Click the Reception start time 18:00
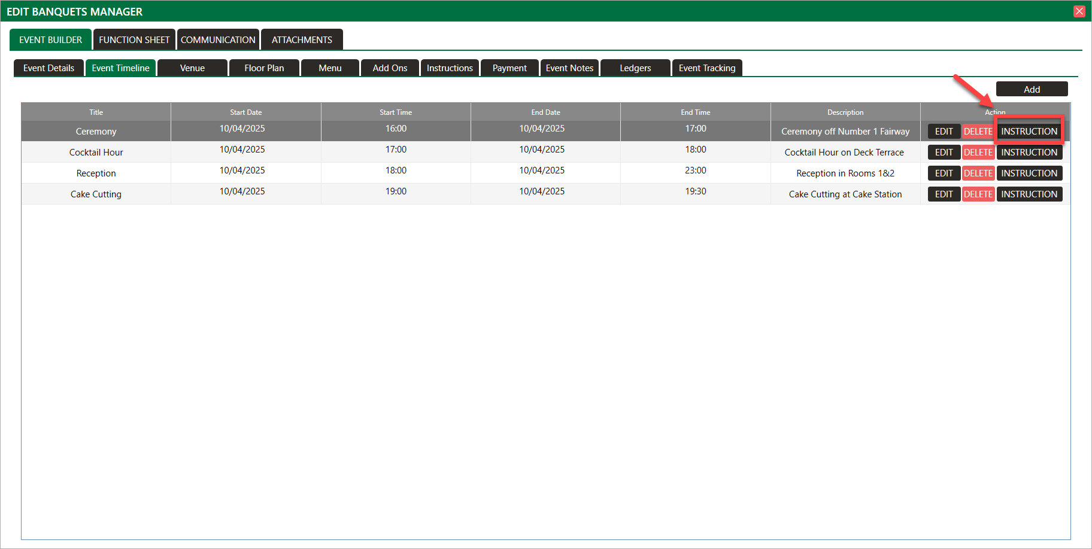 coord(396,170)
